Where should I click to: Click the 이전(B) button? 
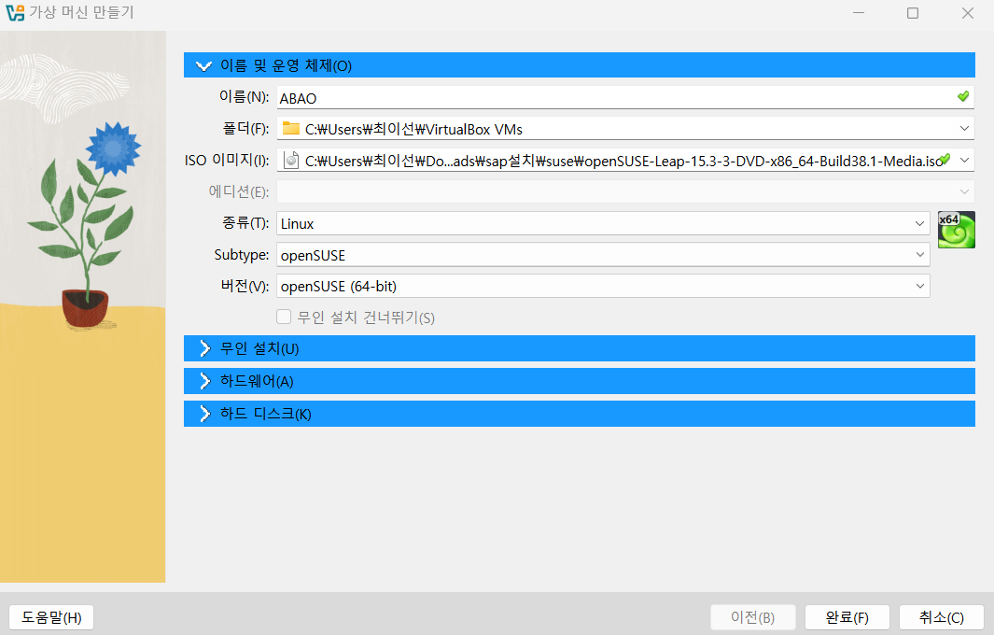pyautogui.click(x=753, y=617)
